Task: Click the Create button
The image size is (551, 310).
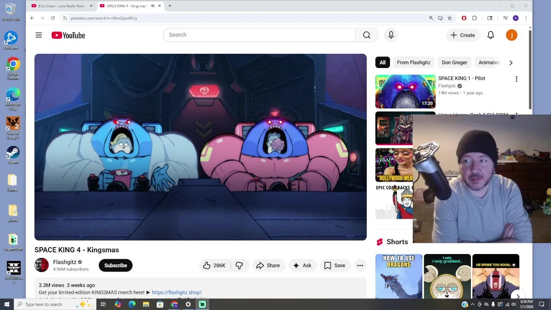Action: coord(463,35)
